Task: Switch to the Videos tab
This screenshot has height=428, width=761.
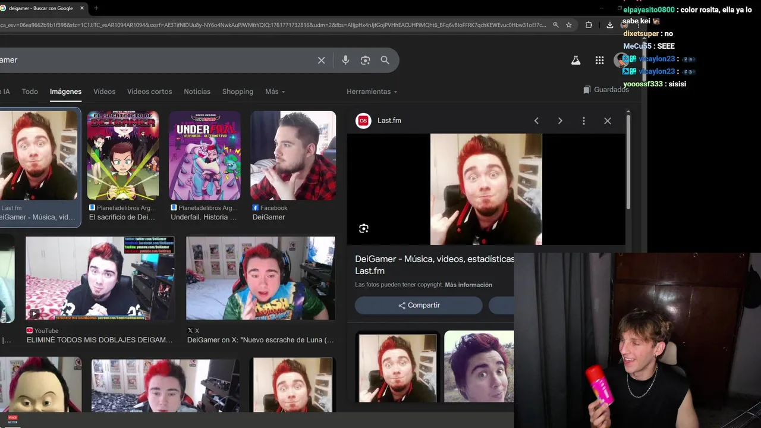Action: 104,92
